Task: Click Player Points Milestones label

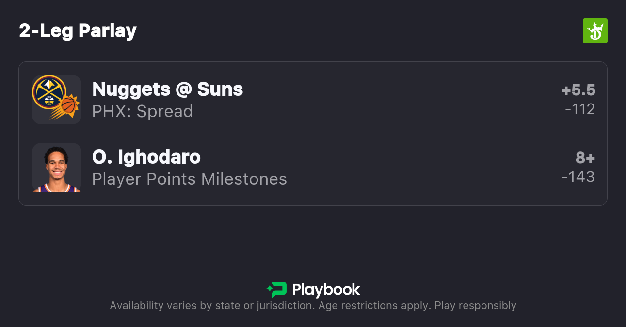Action: pyautogui.click(x=189, y=179)
